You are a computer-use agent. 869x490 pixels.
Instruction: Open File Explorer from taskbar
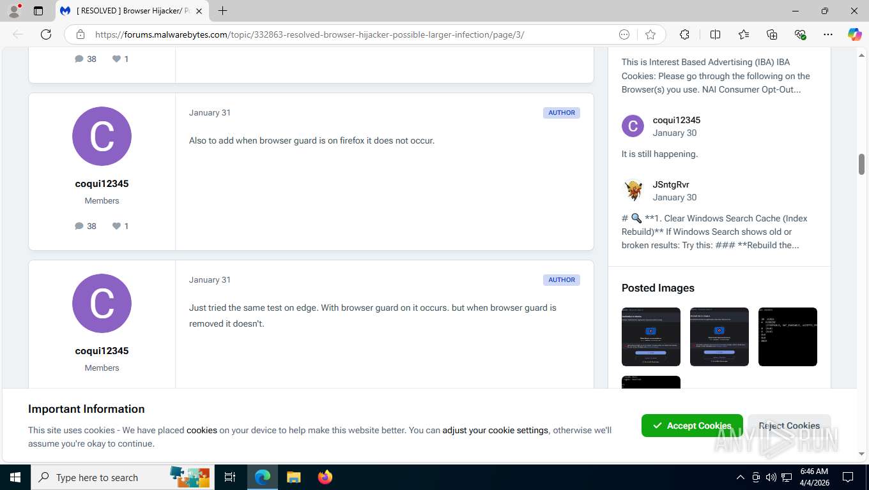coord(293,477)
